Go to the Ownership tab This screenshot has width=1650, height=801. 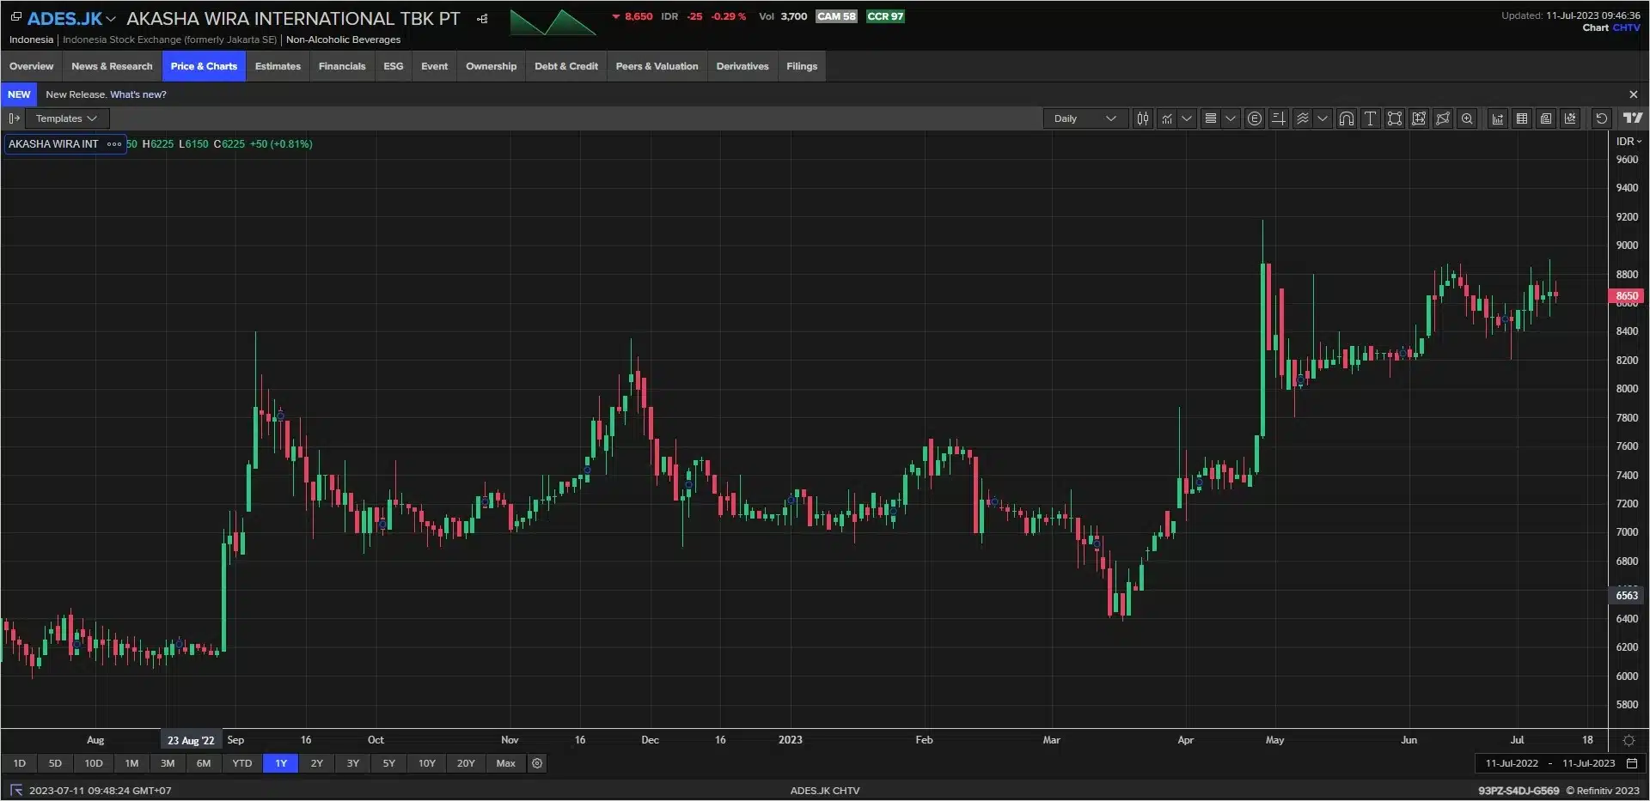pyautogui.click(x=491, y=66)
